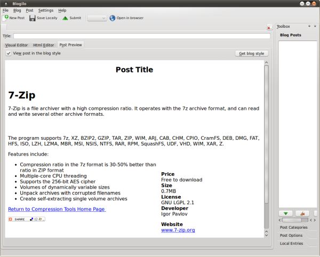Image resolution: width=320 pixels, height=257 pixels.
Task: Click the Create self-extracting single volume archives bullet
Action: pyautogui.click(x=74, y=199)
